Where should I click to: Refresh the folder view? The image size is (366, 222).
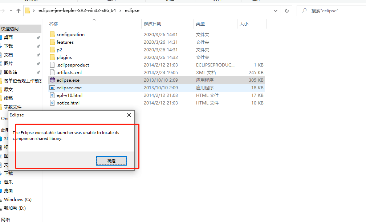point(286,11)
